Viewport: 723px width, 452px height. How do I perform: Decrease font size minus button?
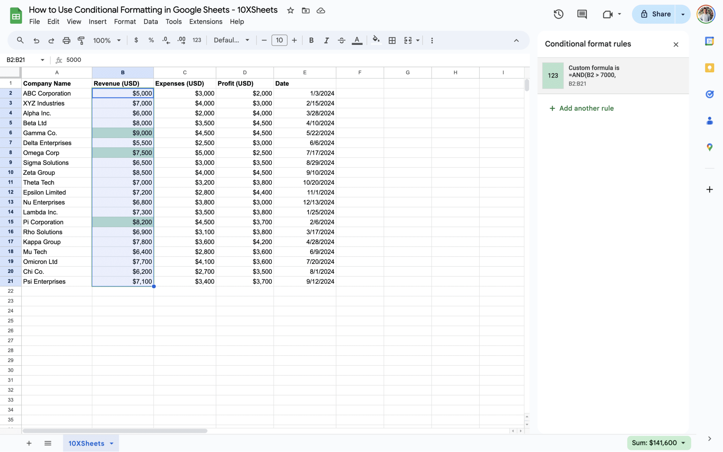(264, 40)
